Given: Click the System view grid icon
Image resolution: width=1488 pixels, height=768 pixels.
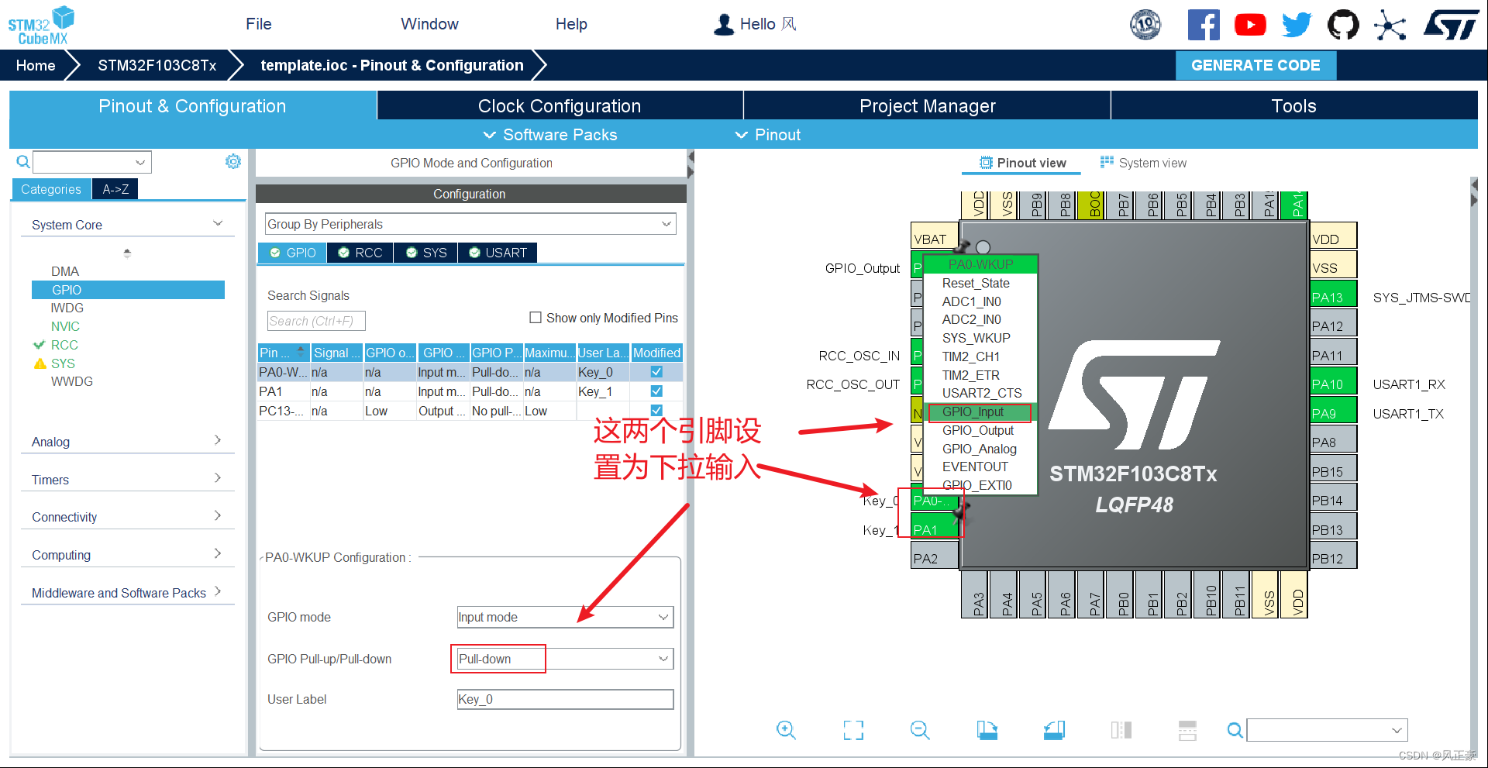Looking at the screenshot, I should pyautogui.click(x=1107, y=162).
